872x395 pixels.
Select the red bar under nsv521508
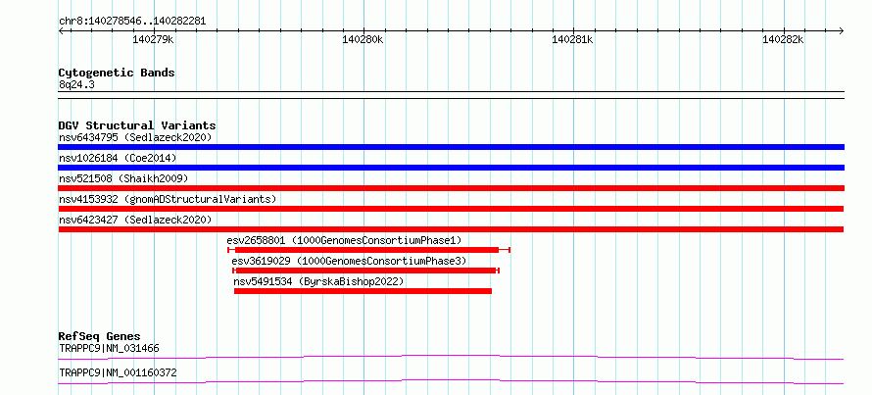coord(451,188)
